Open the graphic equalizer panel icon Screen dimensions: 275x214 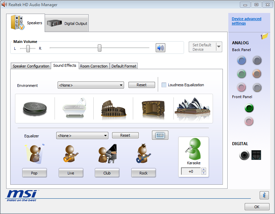[x=160, y=135]
